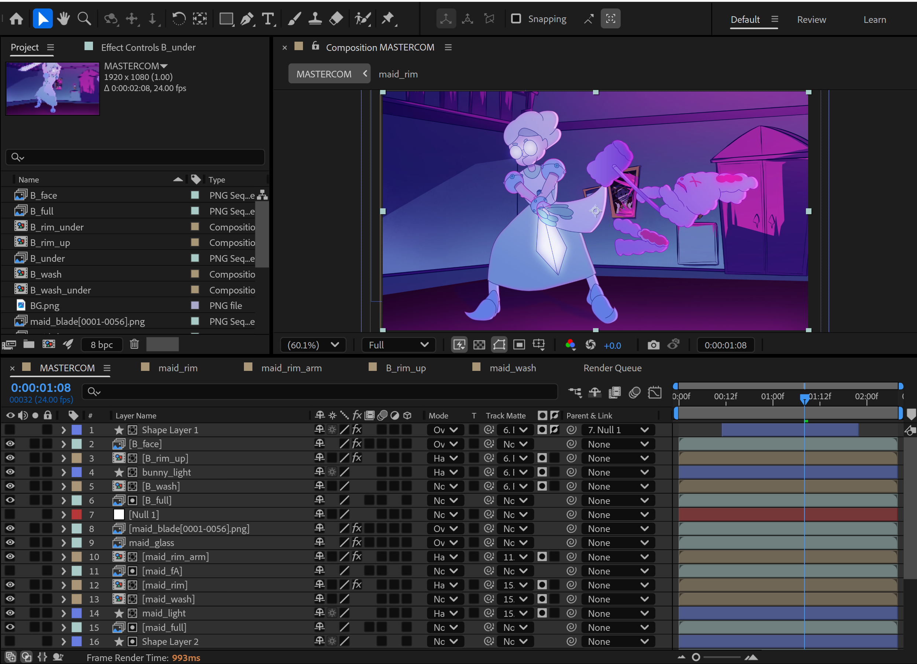The height and width of the screenshot is (664, 917).
Task: Select the Rectangle shape tool
Action: [226, 18]
